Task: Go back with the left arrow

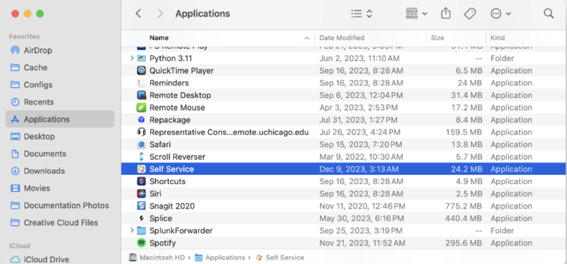Action: 138,13
